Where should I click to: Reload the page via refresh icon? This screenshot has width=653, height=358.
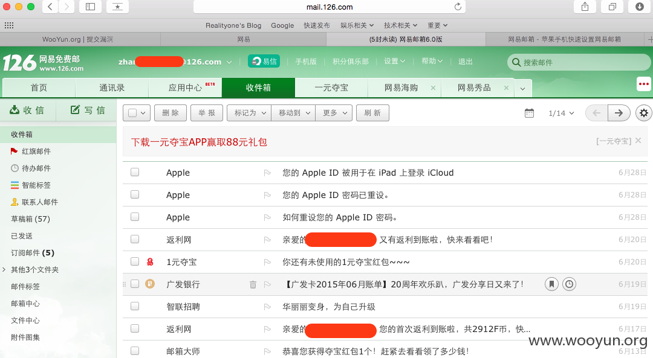pyautogui.click(x=458, y=7)
